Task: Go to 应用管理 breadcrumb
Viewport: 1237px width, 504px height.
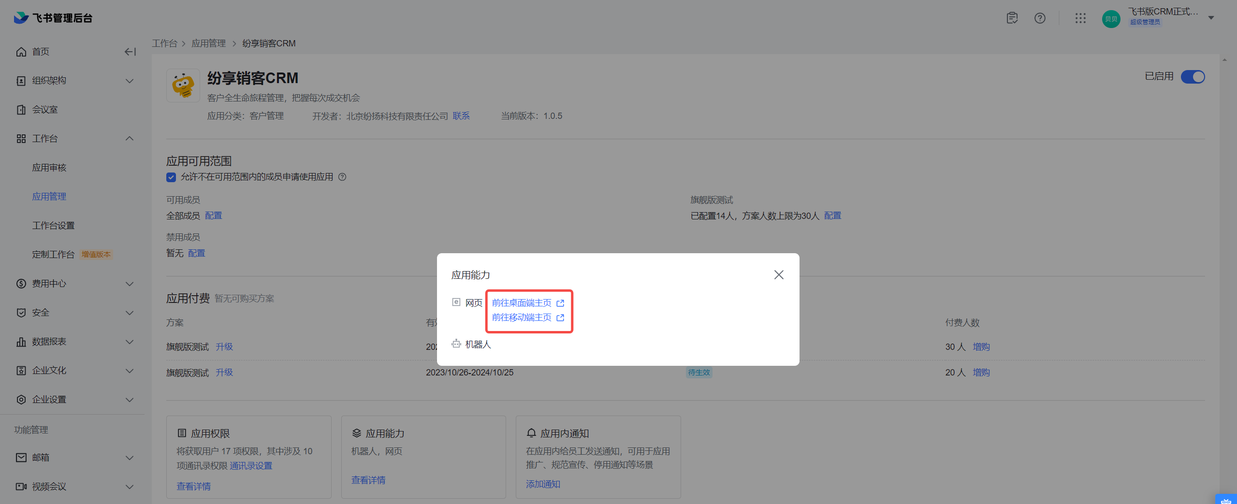Action: click(x=209, y=43)
